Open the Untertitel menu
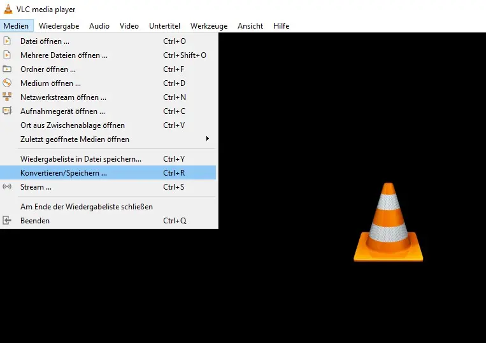This screenshot has height=343, width=486. (x=164, y=26)
